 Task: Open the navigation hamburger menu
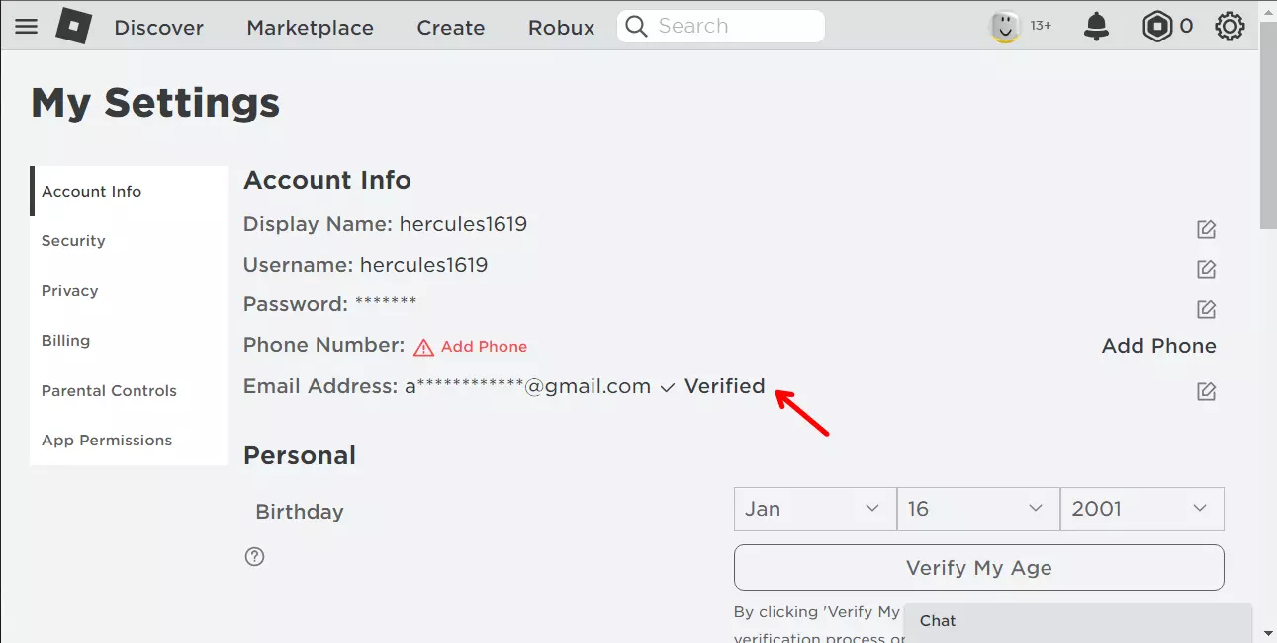click(x=27, y=26)
